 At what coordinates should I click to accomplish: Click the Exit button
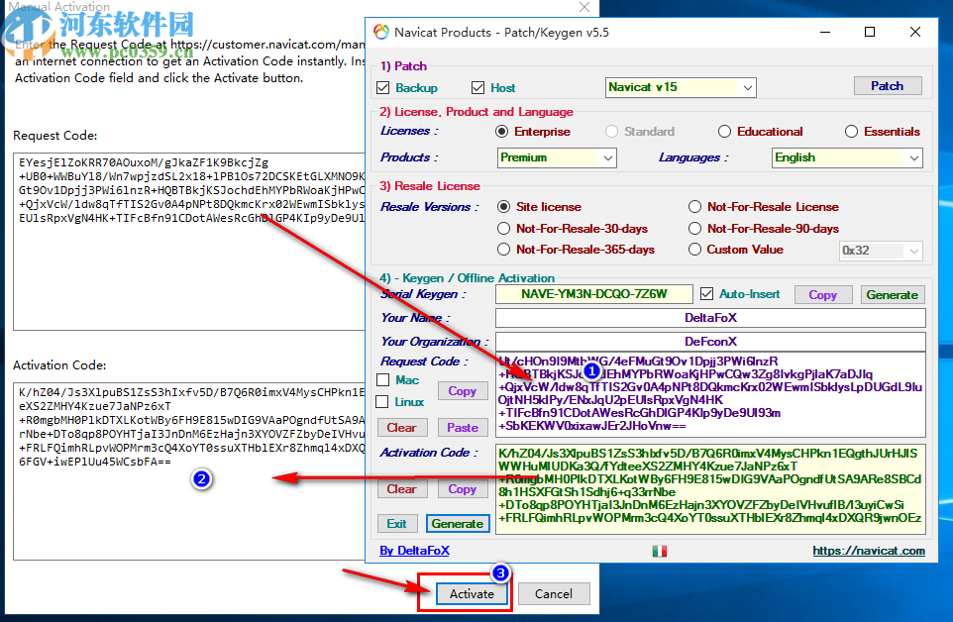tap(397, 524)
